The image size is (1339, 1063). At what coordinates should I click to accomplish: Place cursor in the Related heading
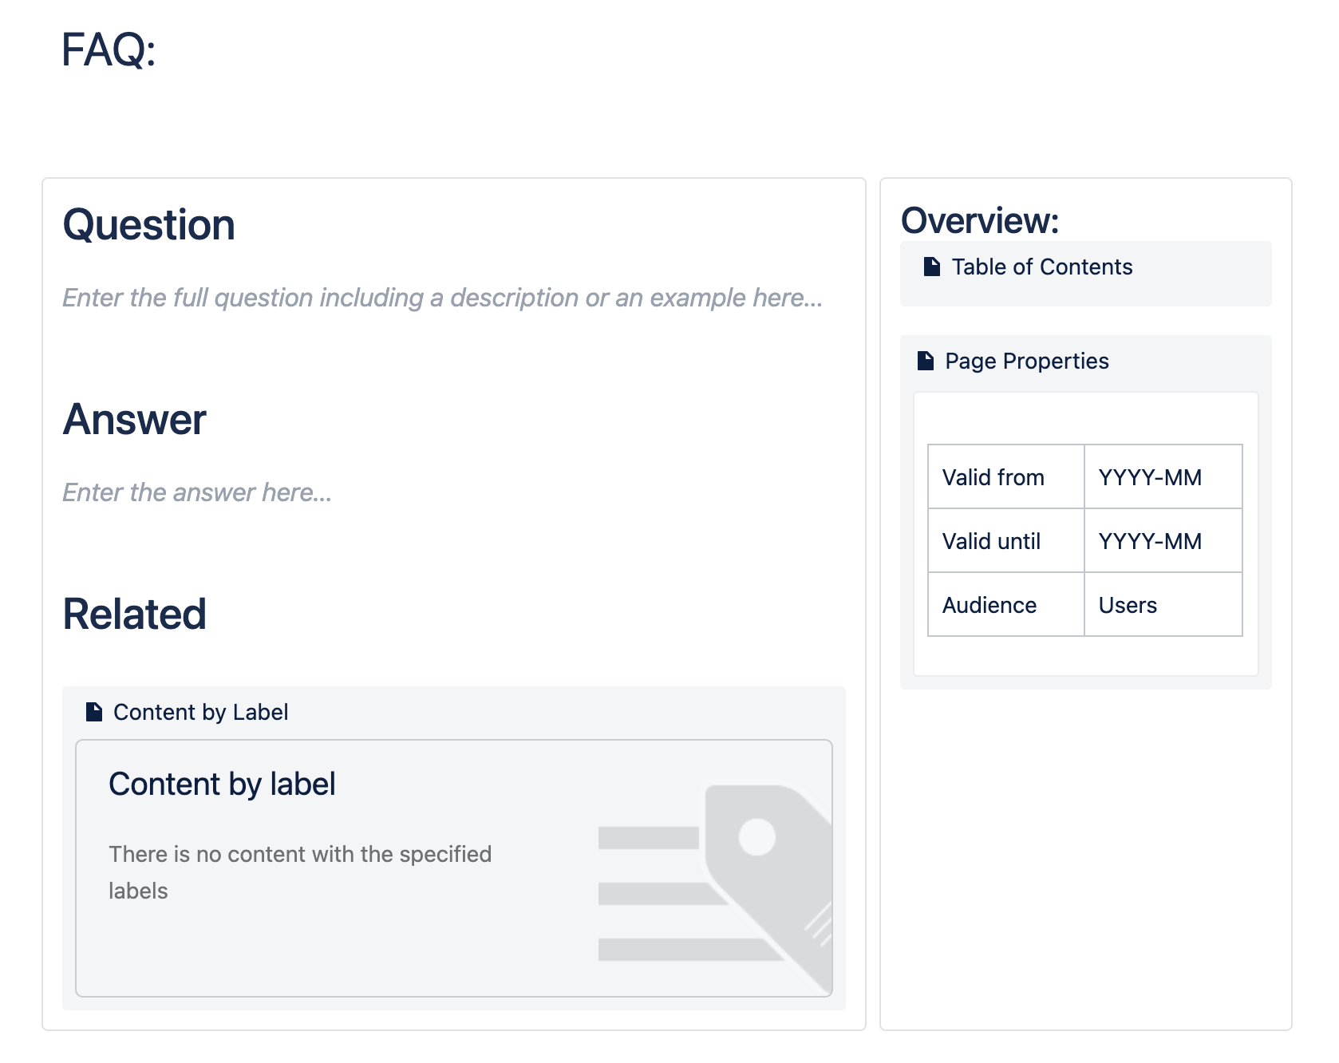134,614
